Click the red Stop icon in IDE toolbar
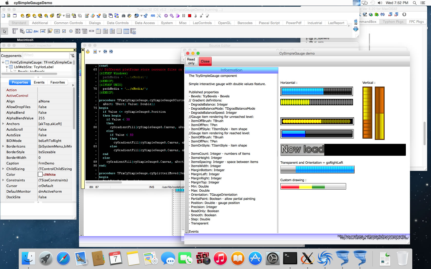This screenshot has height=269, width=431. [190, 16]
